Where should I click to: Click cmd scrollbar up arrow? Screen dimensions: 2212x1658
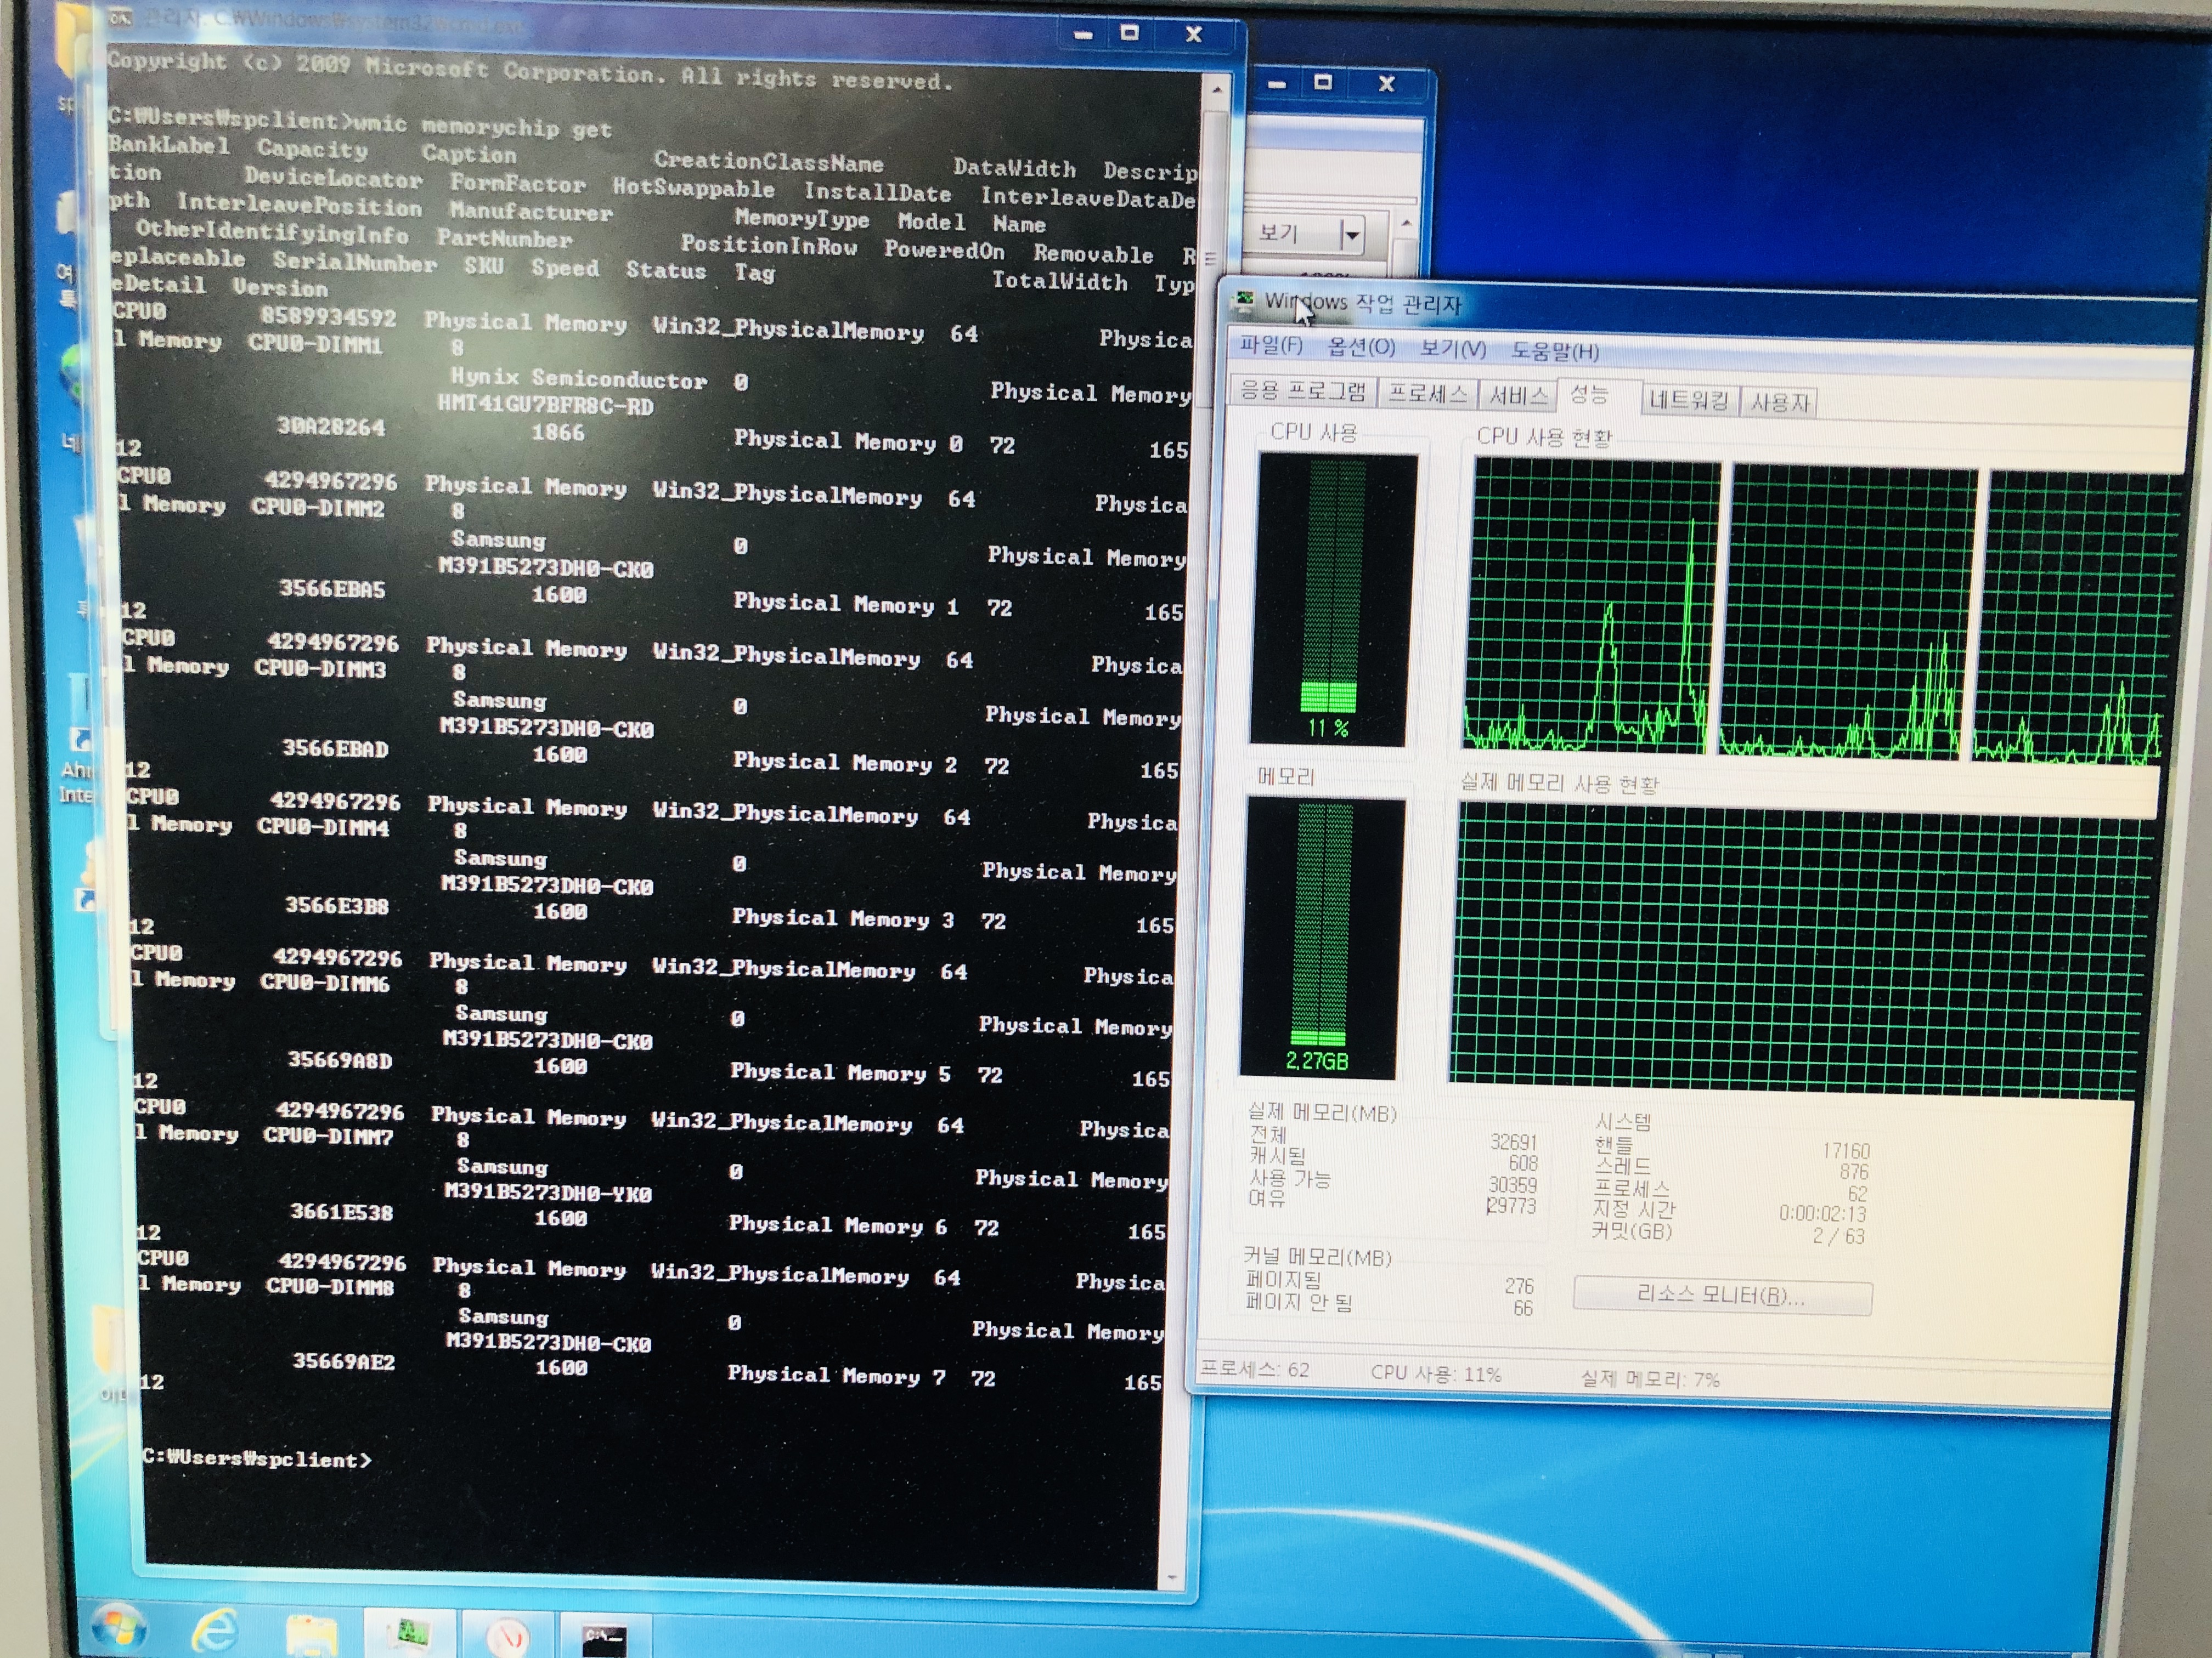[x=1216, y=90]
